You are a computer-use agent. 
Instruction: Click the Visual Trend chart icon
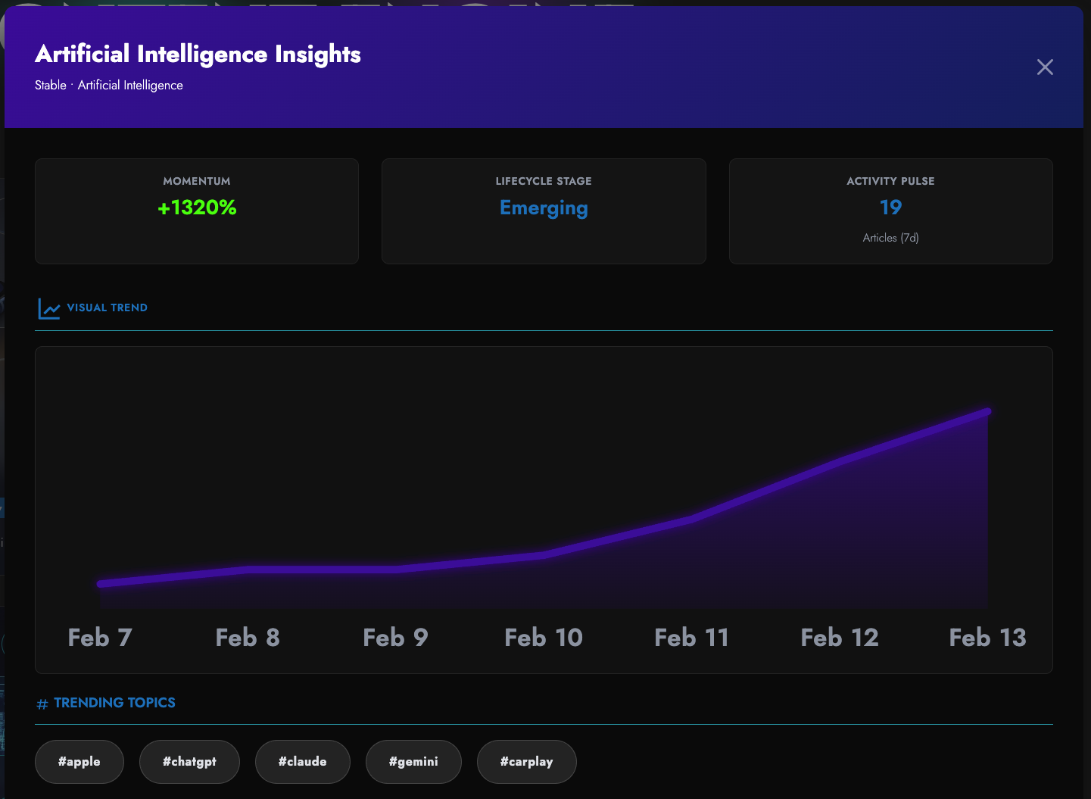(x=49, y=308)
